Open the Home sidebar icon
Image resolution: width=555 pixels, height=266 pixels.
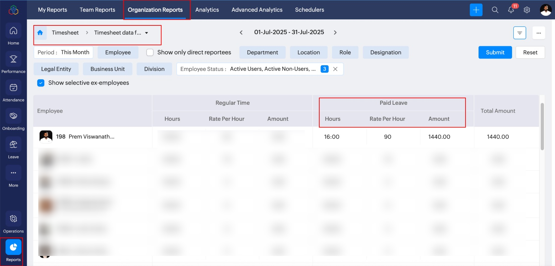[x=13, y=31]
